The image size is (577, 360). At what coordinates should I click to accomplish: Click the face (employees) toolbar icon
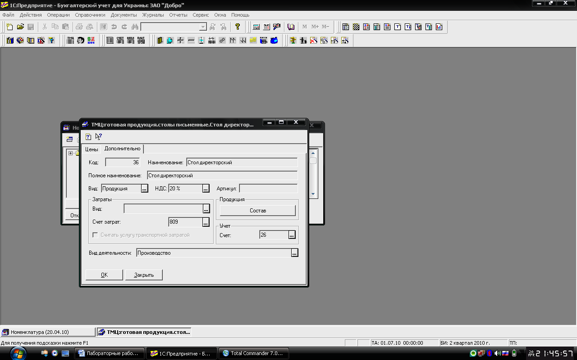point(81,40)
